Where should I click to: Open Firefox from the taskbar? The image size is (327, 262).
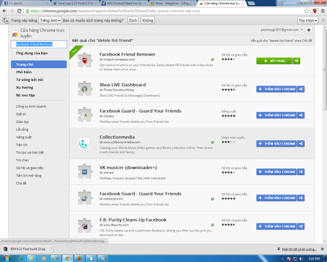point(80,258)
